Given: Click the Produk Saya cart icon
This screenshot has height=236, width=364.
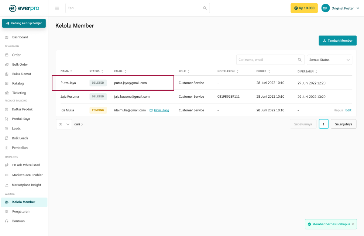Looking at the screenshot, I should coord(7,119).
